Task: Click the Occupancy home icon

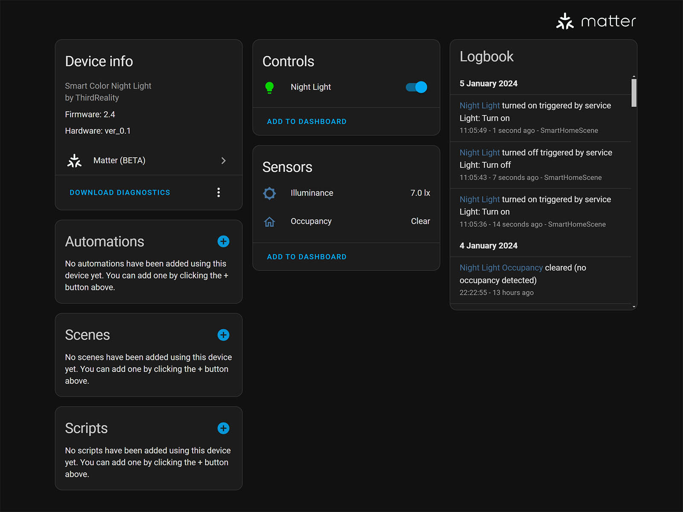Action: [269, 222]
